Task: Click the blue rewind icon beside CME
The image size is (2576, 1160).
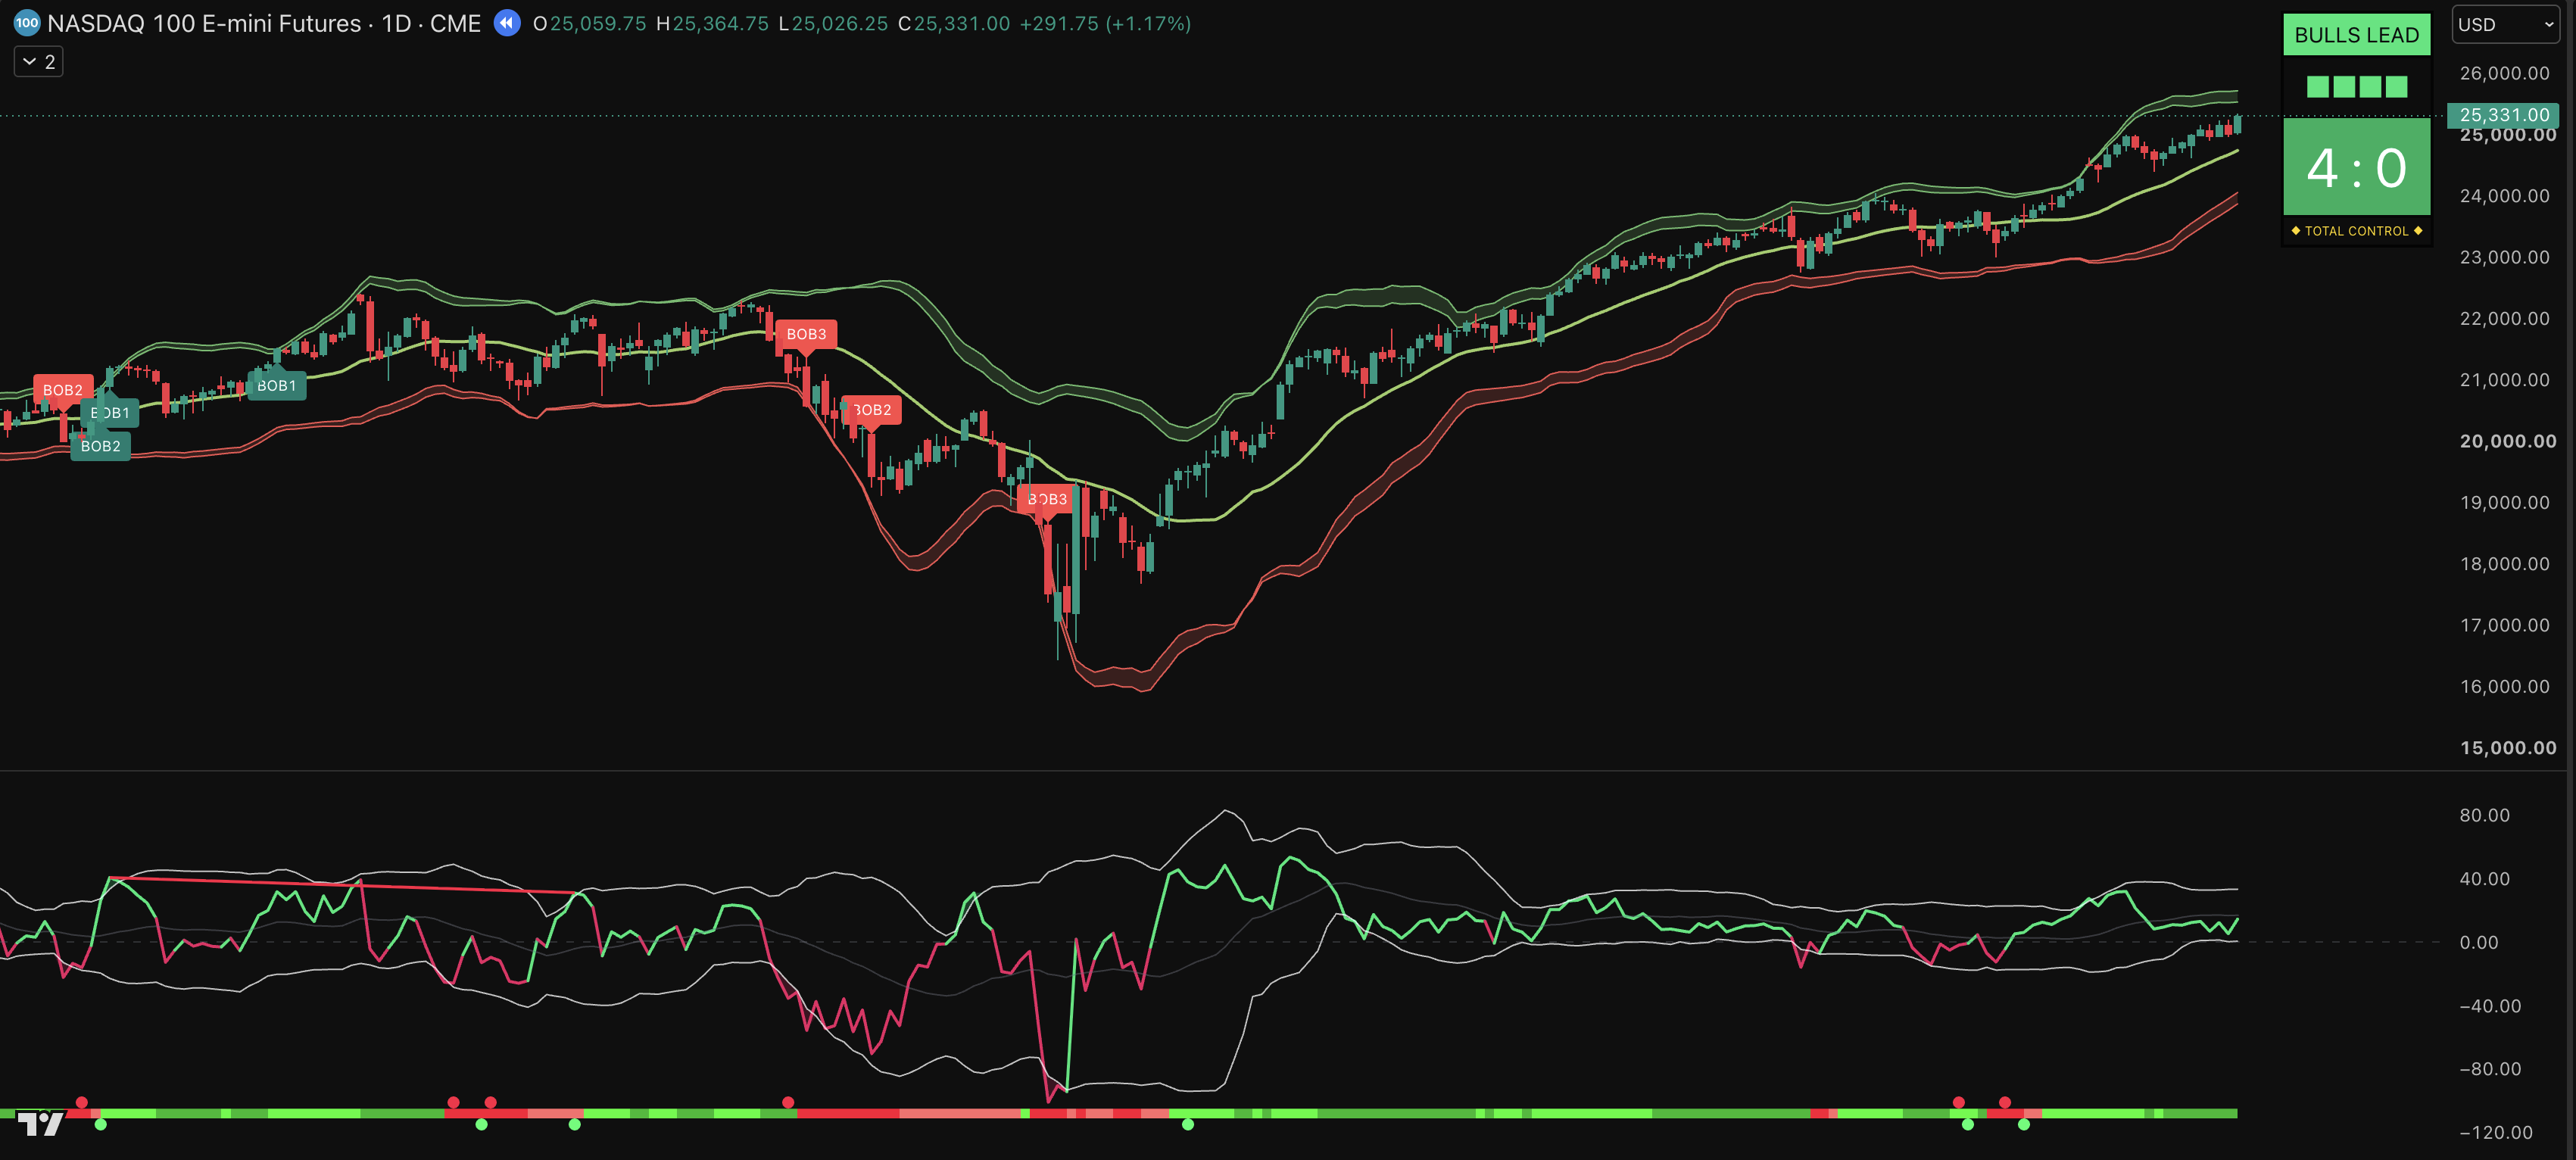Action: 508,23
